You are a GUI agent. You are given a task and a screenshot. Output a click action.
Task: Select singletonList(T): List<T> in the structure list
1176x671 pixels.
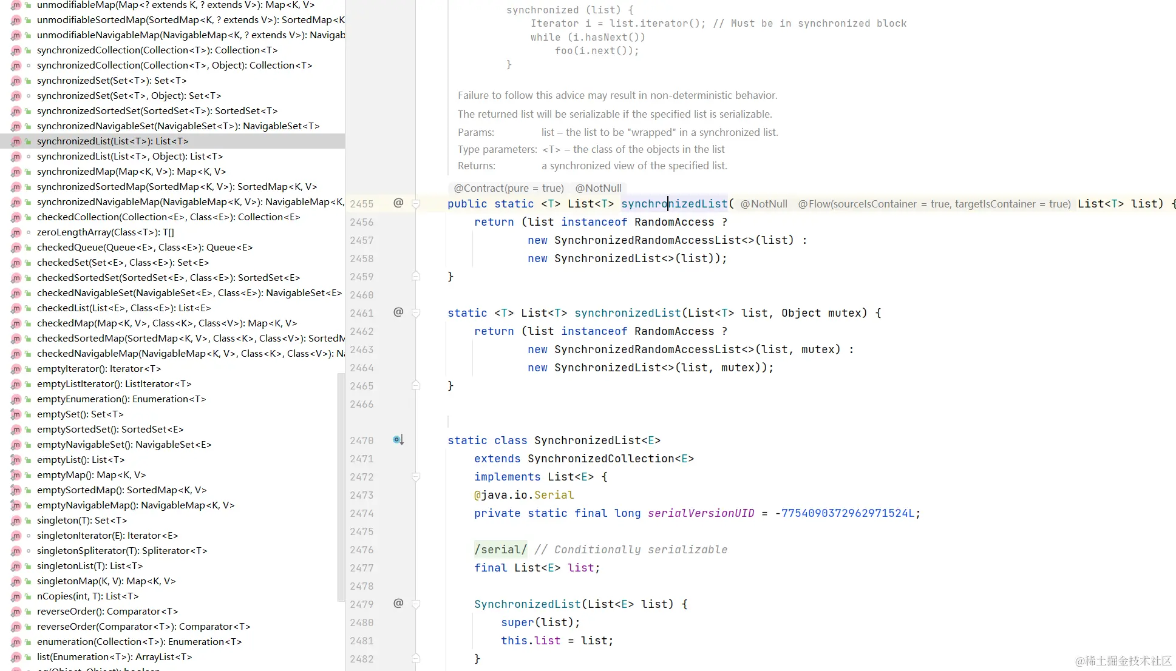(90, 566)
